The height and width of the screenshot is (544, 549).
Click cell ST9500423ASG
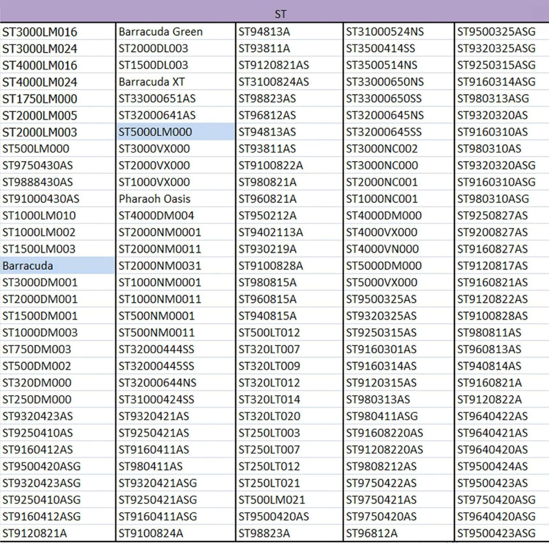(x=502, y=533)
